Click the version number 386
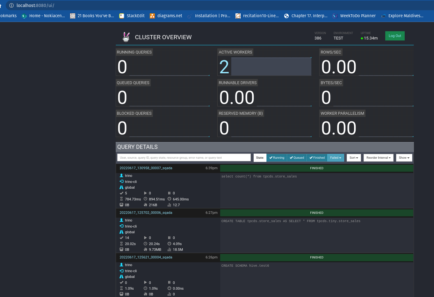Viewport: 434px width, 297px height. click(x=318, y=38)
